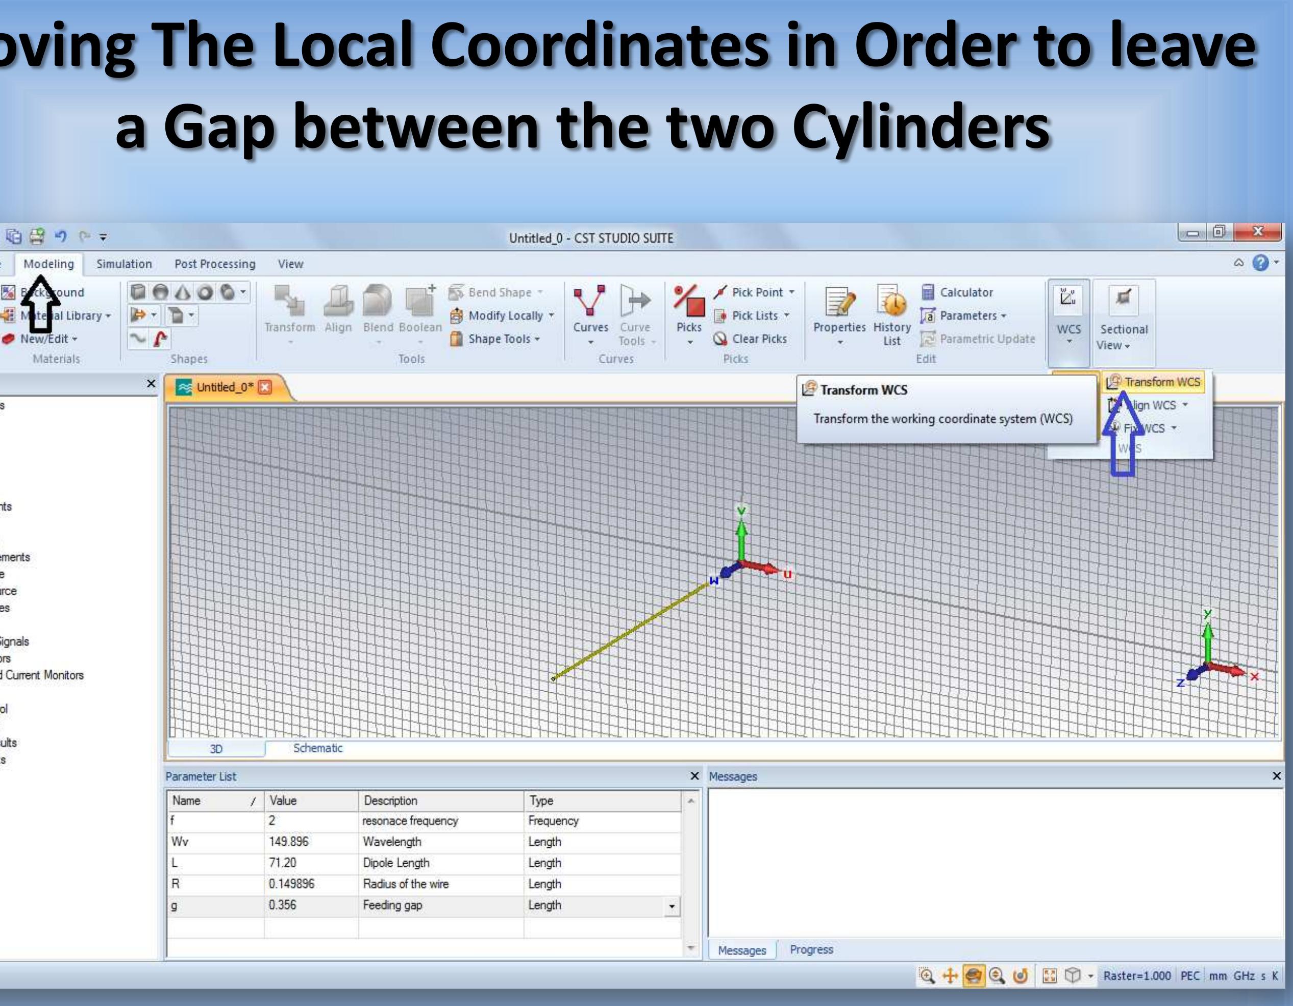This screenshot has width=1293, height=1006.
Task: Switch to the Schematic view tab
Action: click(x=318, y=748)
